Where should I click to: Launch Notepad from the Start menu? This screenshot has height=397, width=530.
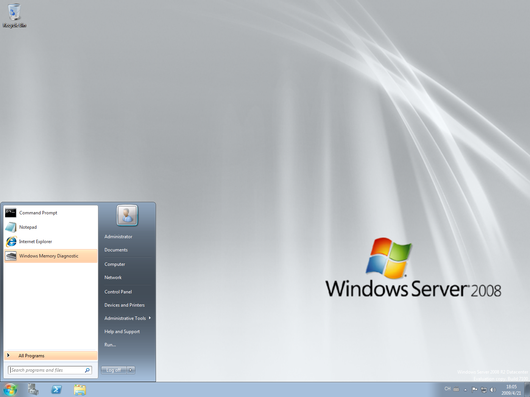coord(51,227)
